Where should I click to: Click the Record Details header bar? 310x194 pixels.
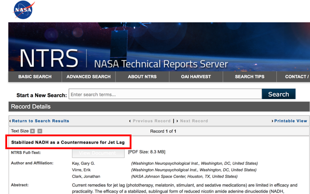159,107
